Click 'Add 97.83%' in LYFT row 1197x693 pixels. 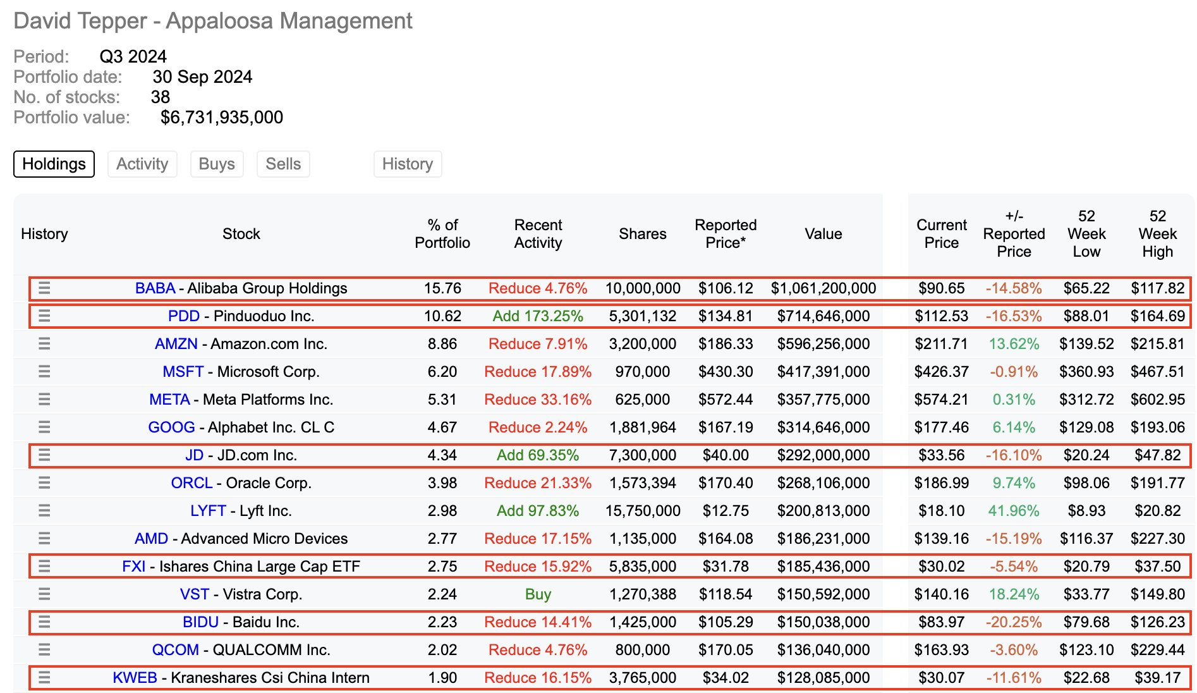click(x=538, y=511)
